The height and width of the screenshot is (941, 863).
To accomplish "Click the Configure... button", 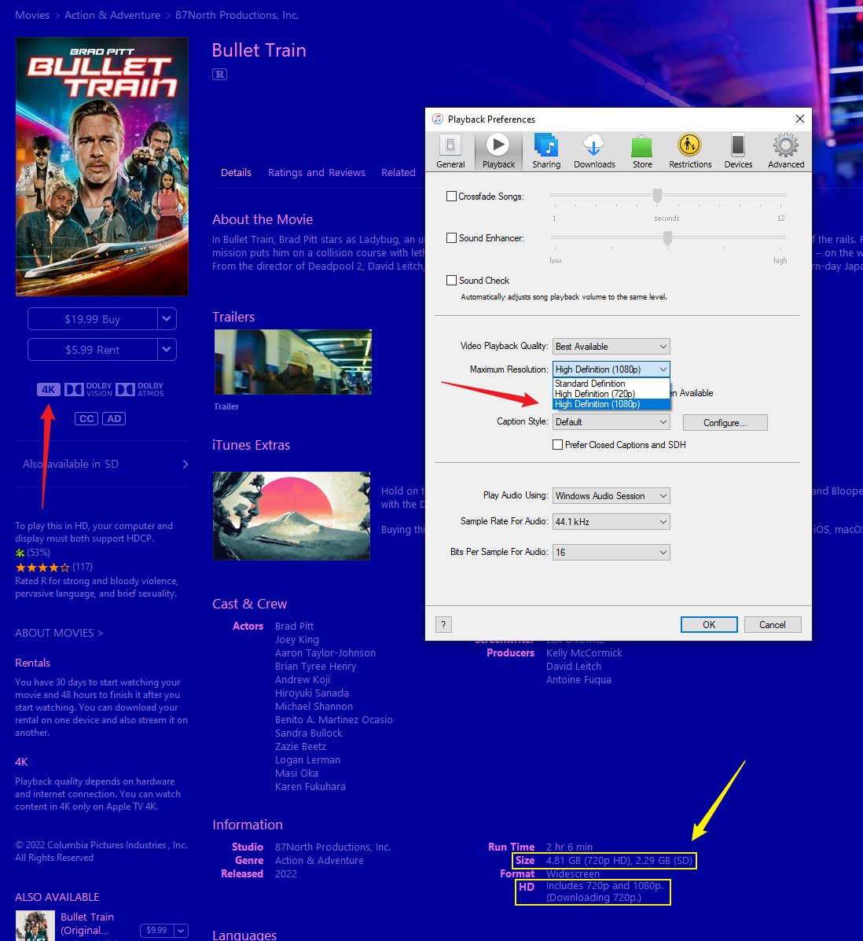I will [x=725, y=422].
